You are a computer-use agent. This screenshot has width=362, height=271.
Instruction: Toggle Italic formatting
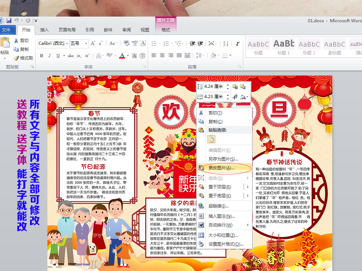pyautogui.click(x=50, y=55)
